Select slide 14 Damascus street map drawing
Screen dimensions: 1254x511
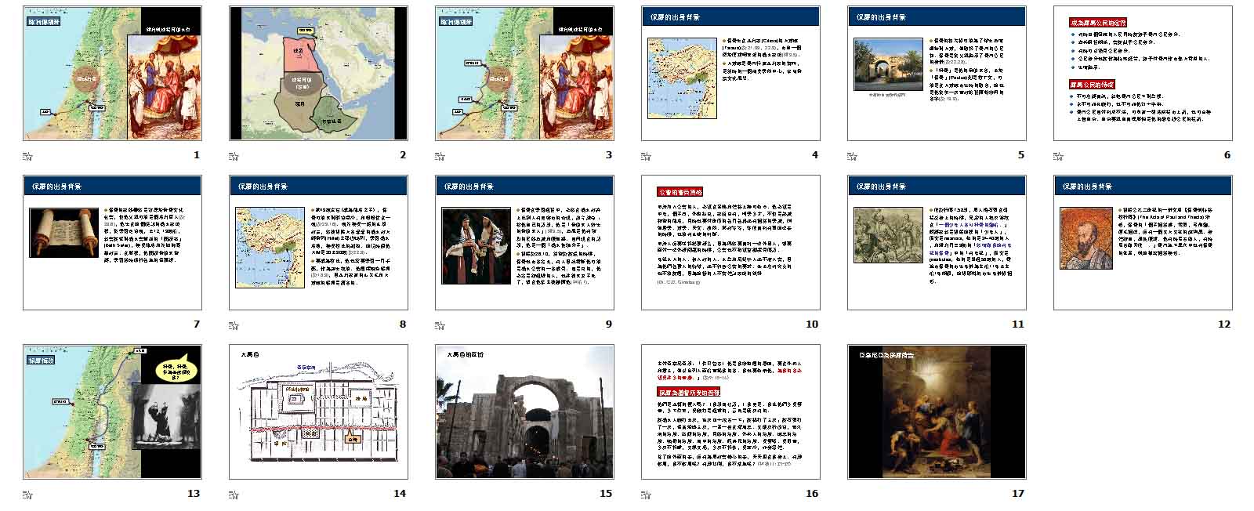point(318,412)
